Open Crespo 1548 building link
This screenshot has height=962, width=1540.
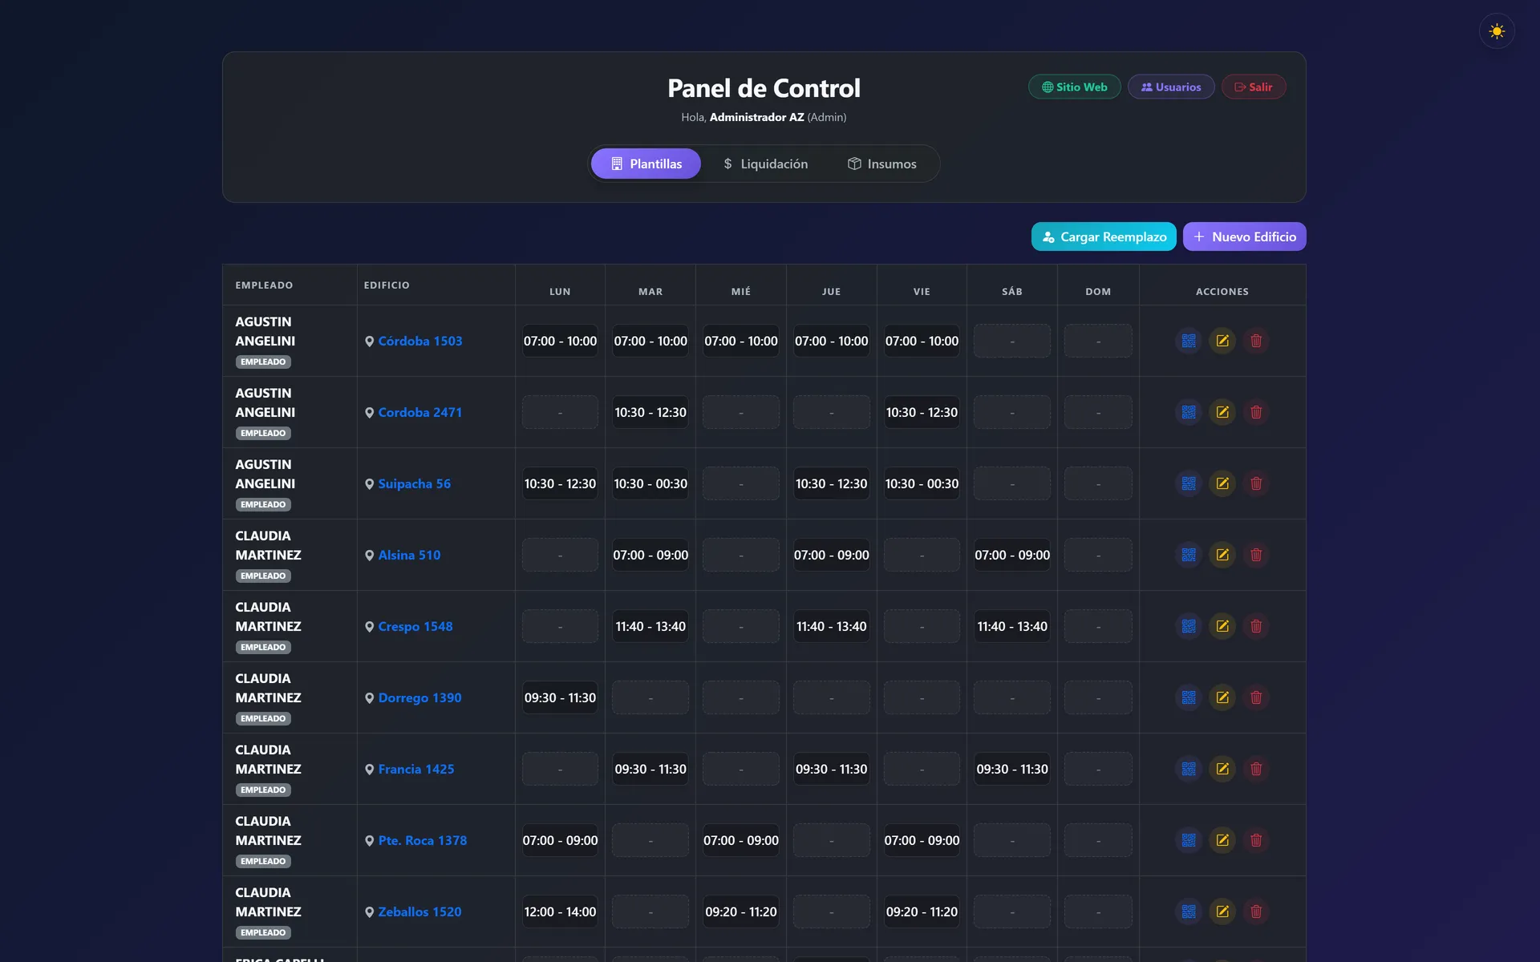pyautogui.click(x=415, y=626)
